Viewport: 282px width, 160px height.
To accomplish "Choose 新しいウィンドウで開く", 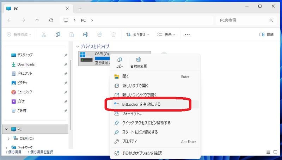I will (155, 95).
